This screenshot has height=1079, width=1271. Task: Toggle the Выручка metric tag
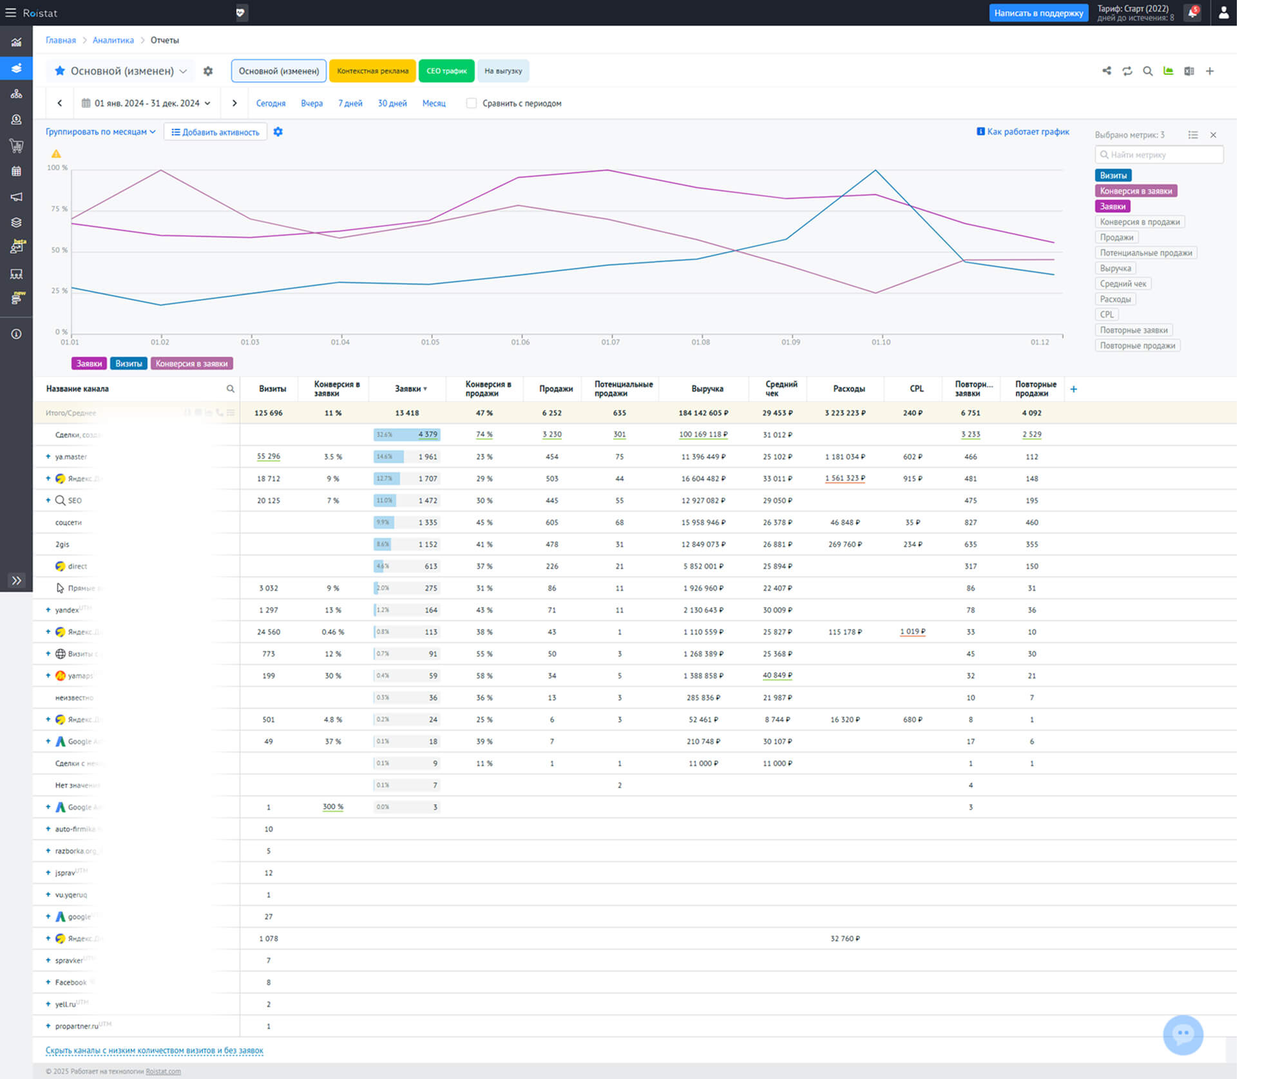(x=1114, y=268)
